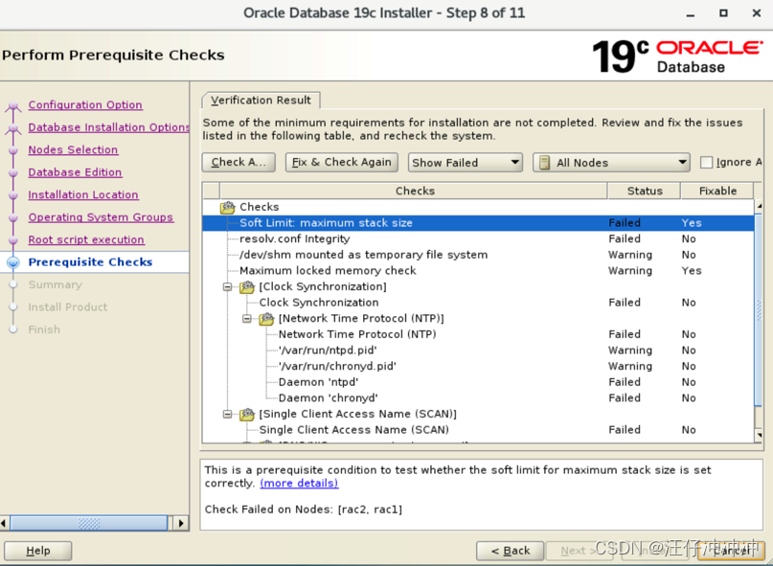Collapse the [Network Time Protocol (NTP)] group
773x566 pixels.
247,319
